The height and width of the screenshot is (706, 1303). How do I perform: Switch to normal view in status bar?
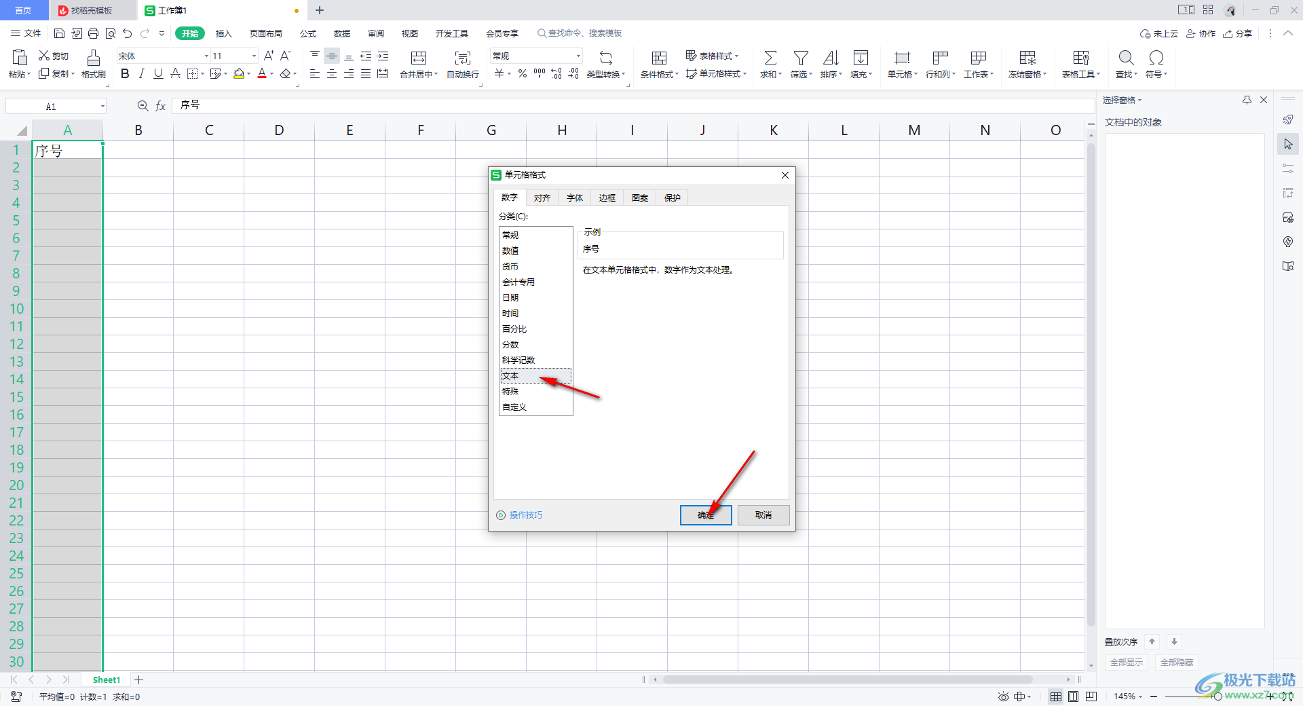coord(1056,696)
